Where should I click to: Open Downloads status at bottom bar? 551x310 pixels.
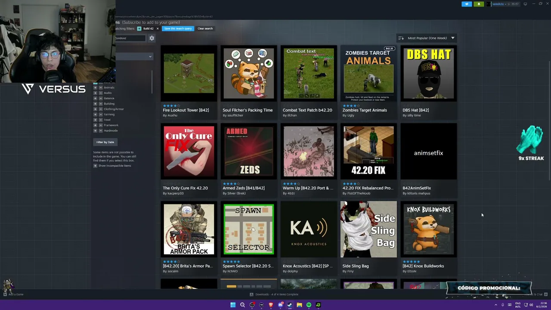coord(274,294)
